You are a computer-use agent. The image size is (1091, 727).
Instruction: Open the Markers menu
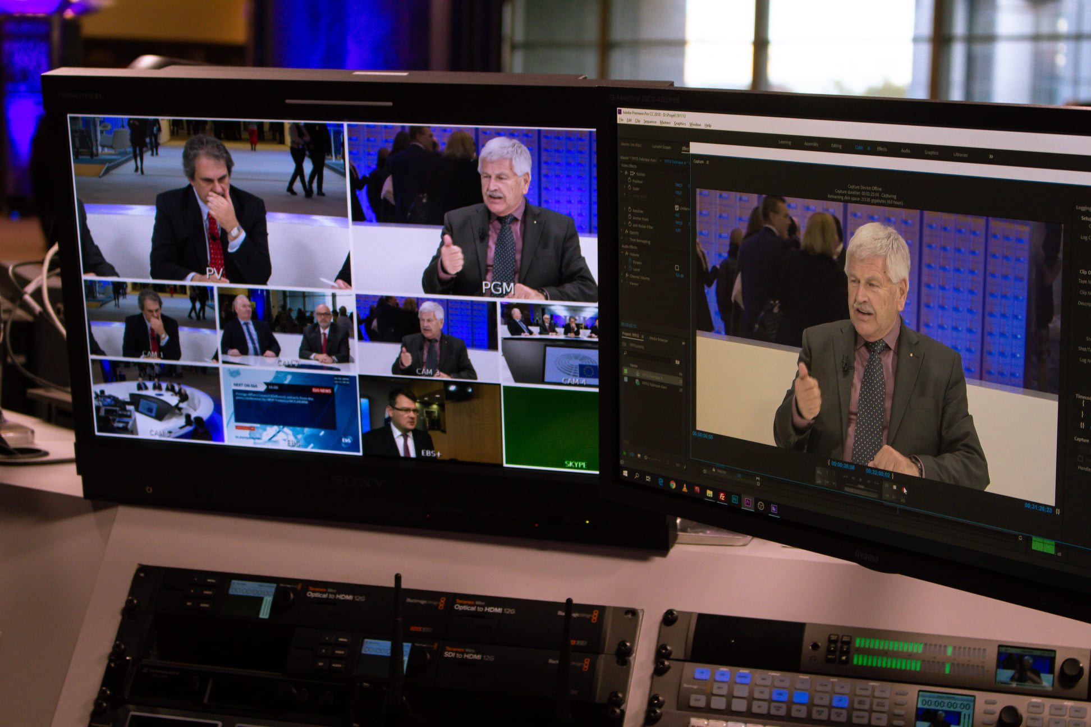point(665,123)
